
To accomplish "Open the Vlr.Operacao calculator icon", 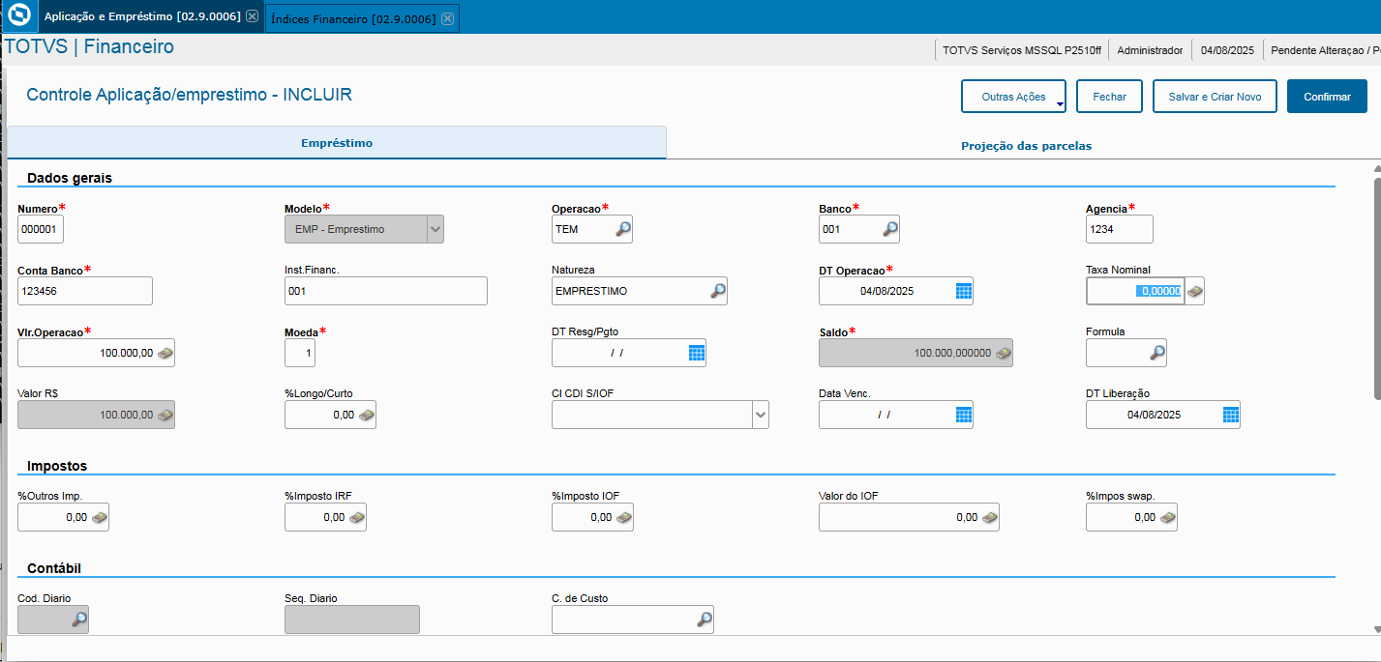I will (x=165, y=354).
